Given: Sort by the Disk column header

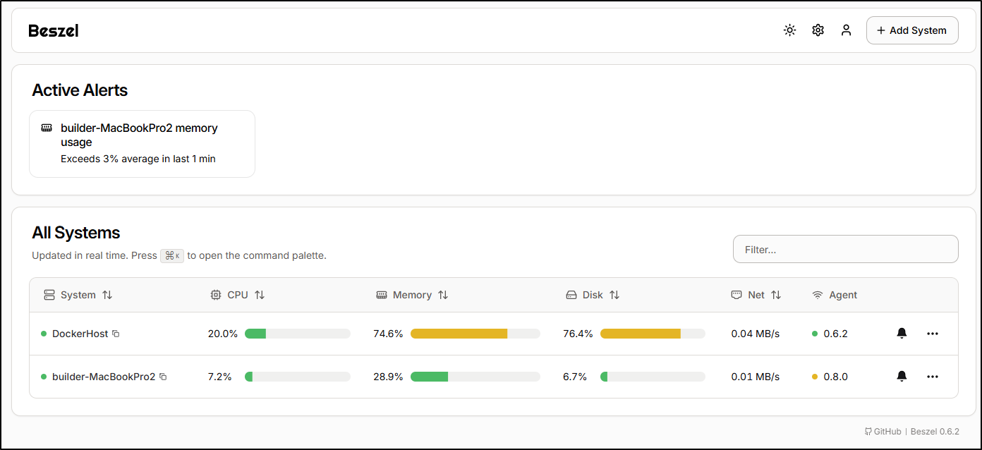Looking at the screenshot, I should [x=593, y=295].
